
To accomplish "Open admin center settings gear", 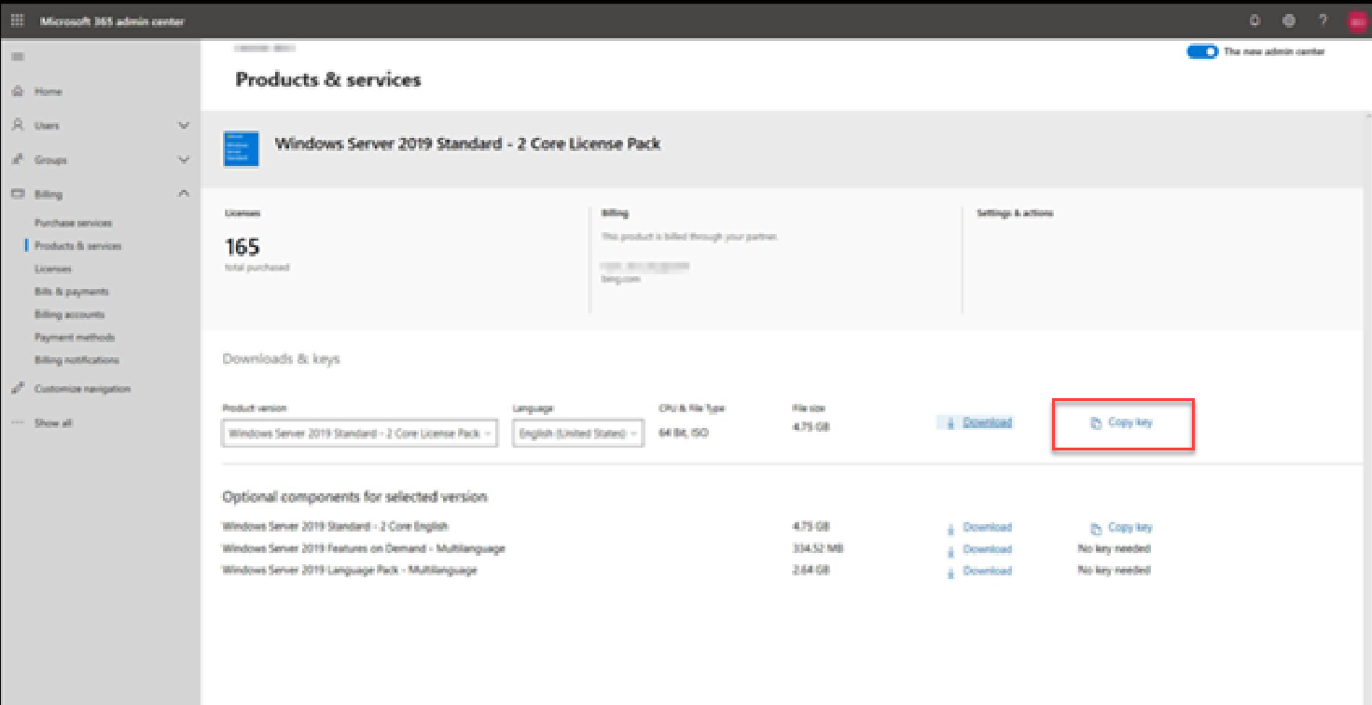I will (x=1288, y=20).
